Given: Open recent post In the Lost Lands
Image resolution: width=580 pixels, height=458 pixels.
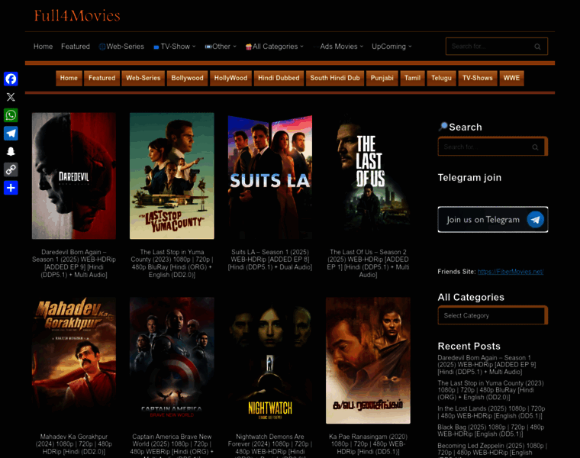Looking at the screenshot, I should point(491,412).
